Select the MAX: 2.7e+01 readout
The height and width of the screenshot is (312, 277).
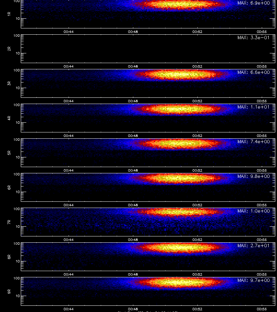(x=253, y=245)
